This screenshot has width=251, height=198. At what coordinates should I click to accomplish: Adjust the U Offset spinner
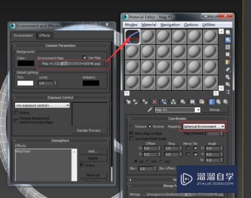[x=159, y=148]
